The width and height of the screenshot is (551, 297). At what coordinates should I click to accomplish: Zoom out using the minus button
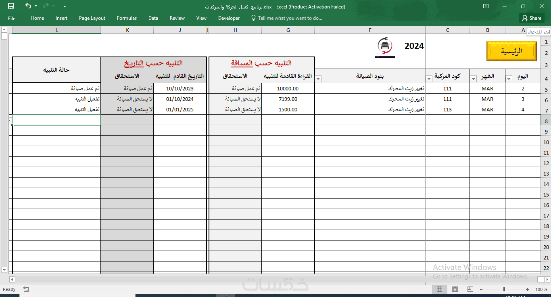tap(480, 289)
